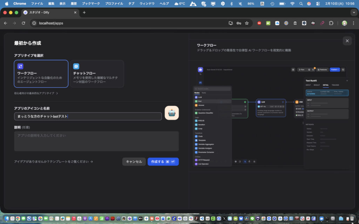The width and height of the screenshot is (359, 224).
Task: Click the 作成する button
Action: 163,162
